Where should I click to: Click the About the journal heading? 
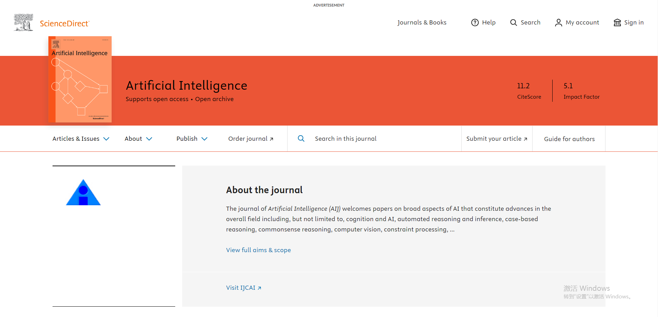264,190
